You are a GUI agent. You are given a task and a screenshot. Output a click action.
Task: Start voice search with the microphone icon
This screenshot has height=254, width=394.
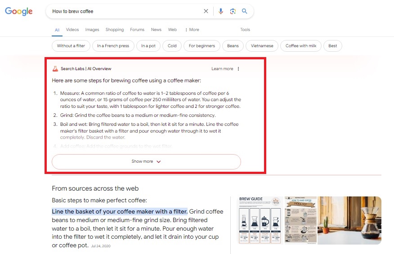pyautogui.click(x=221, y=11)
